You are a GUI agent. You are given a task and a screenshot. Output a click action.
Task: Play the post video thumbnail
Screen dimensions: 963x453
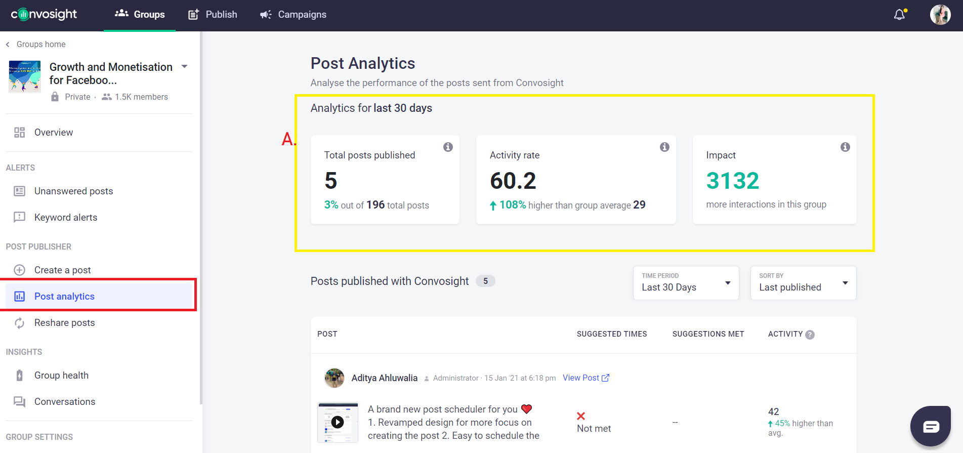pos(338,423)
